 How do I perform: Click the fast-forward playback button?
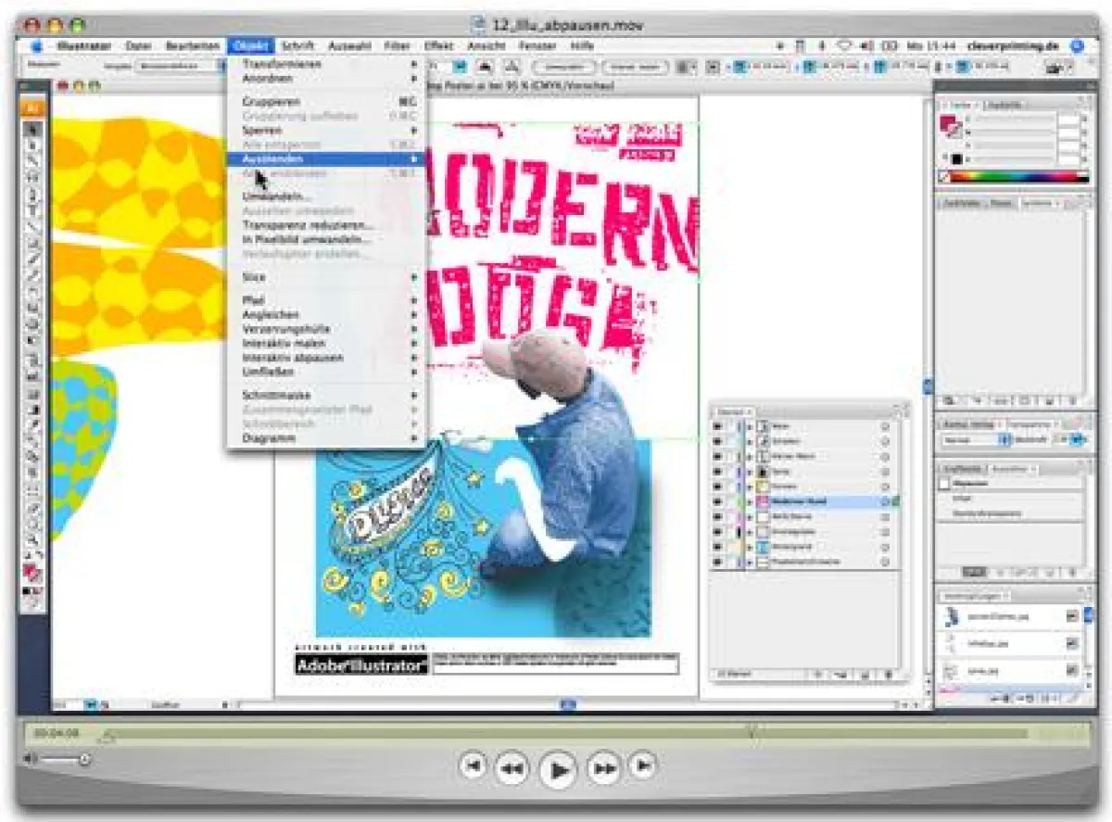click(x=603, y=767)
